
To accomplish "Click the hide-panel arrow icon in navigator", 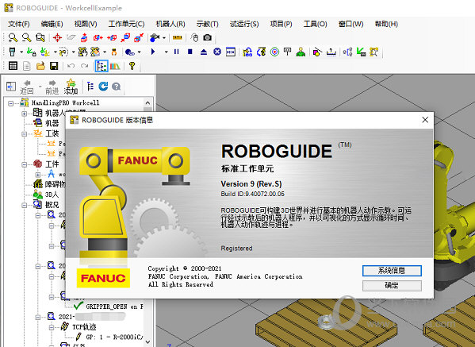I will point(11,87).
